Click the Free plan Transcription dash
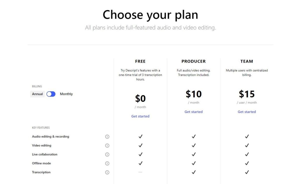 click(x=140, y=172)
